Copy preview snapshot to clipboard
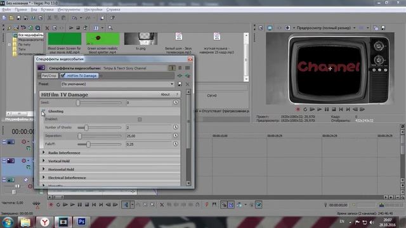 coord(376,28)
